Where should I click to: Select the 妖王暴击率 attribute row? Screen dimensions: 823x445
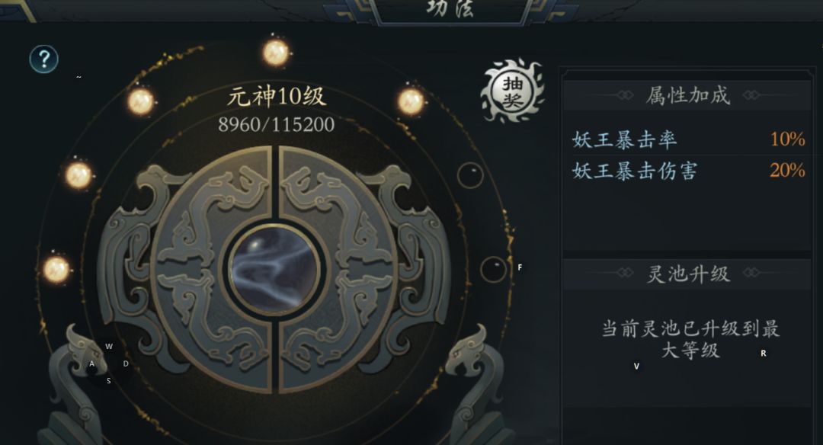689,139
